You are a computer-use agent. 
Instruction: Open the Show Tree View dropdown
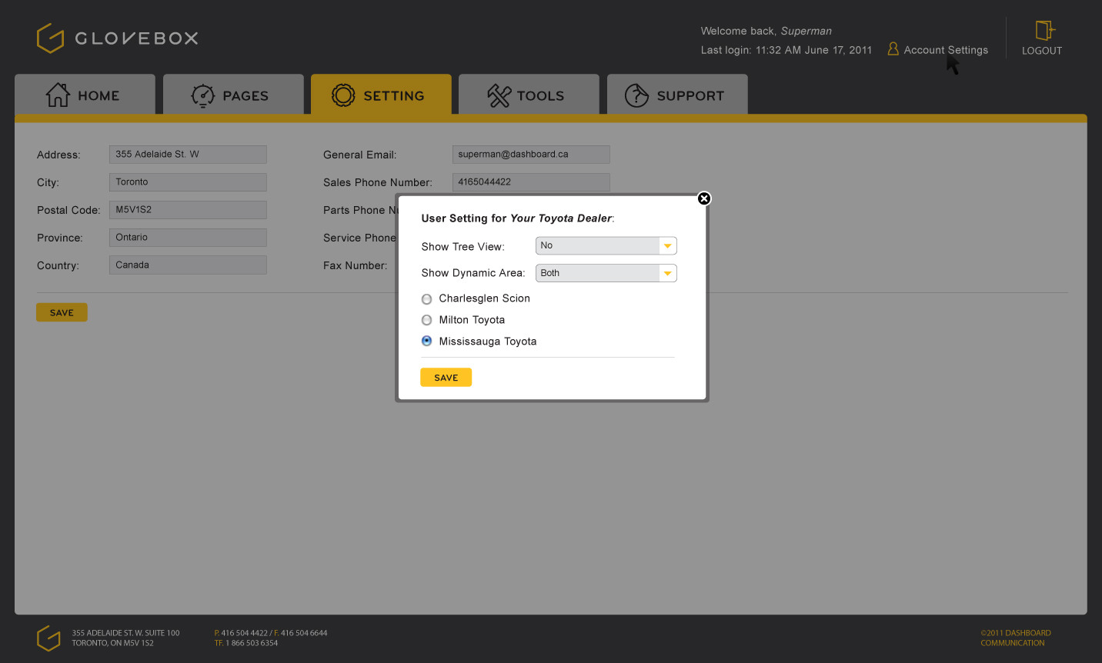pyautogui.click(x=606, y=245)
